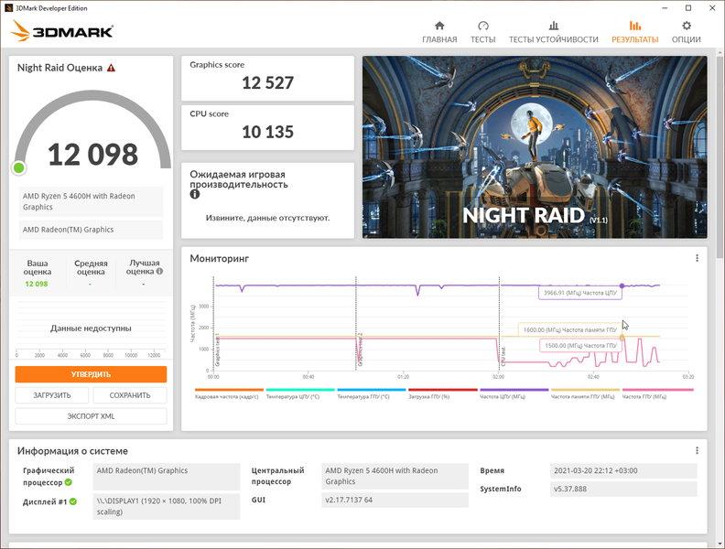Click the 3966.91 МГц CPU frequency tooltip

pos(580,293)
